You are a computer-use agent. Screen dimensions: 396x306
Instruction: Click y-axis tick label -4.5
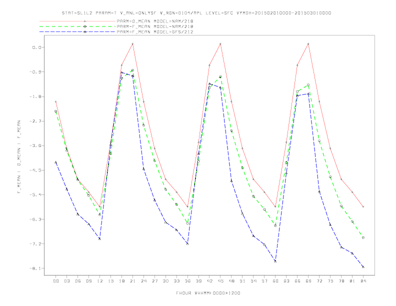(x=34, y=170)
